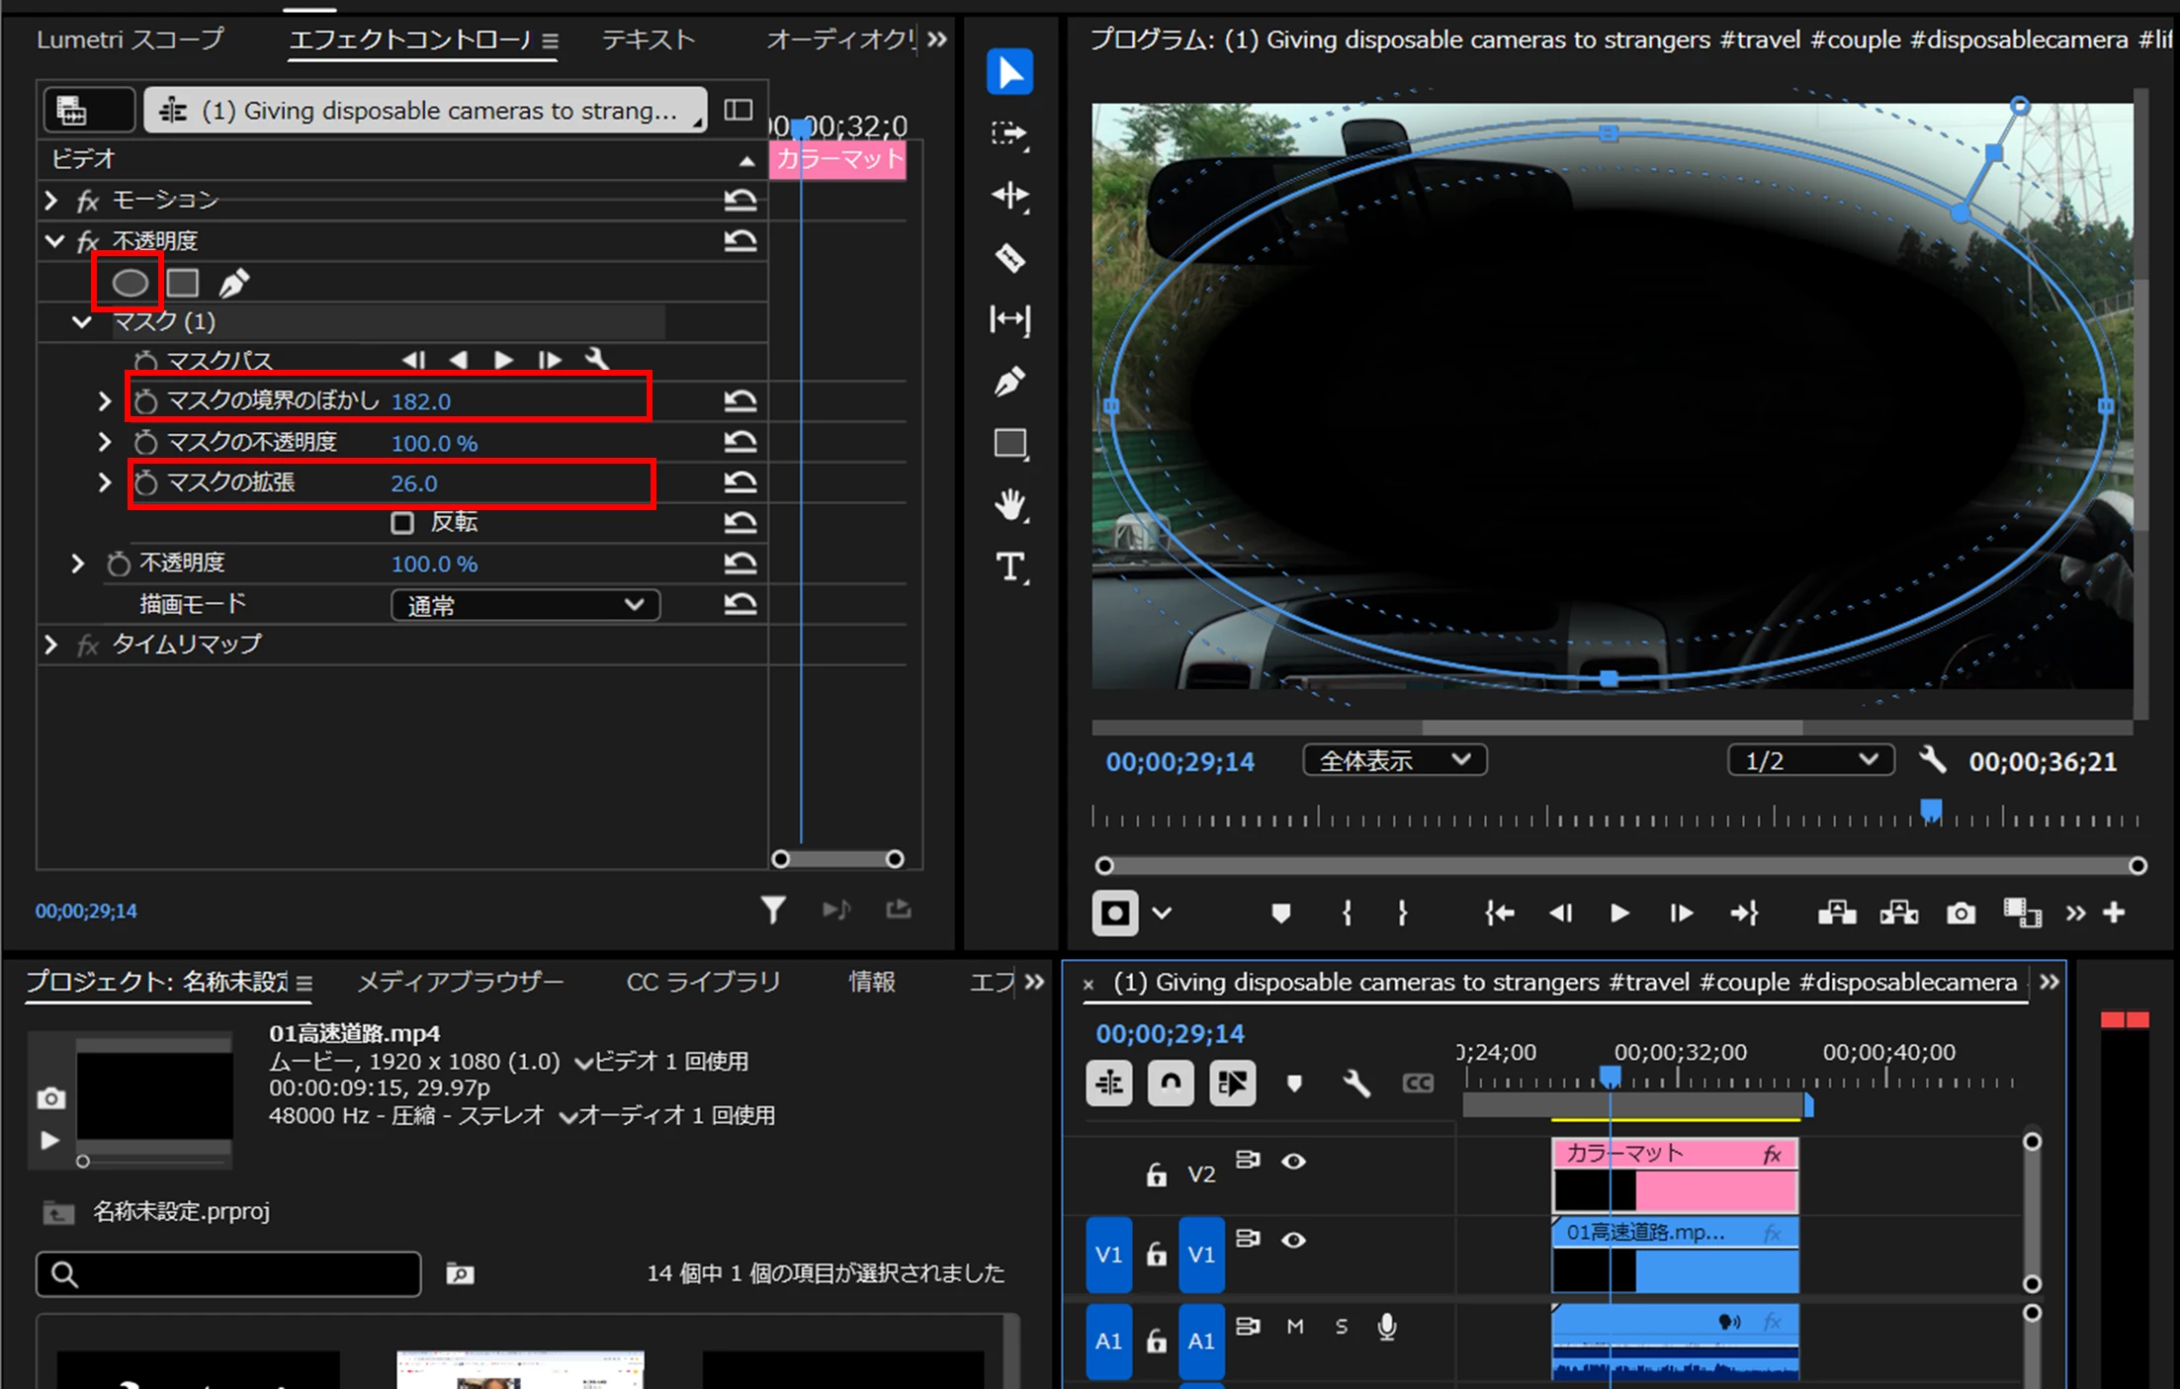Click the Add Marker icon in program monitor

(1280, 913)
